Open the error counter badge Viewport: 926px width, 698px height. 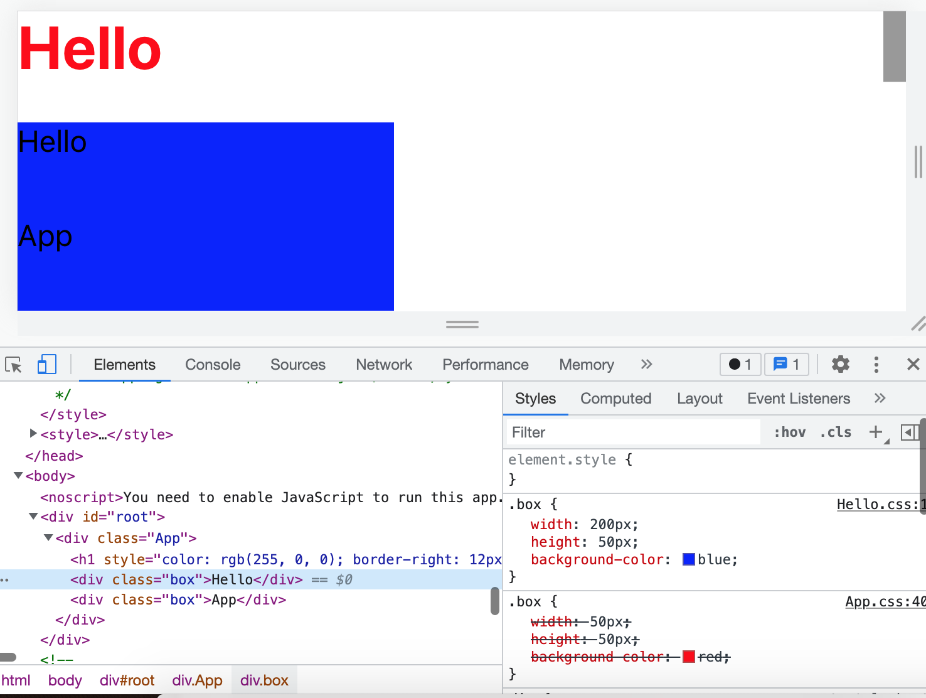click(740, 364)
